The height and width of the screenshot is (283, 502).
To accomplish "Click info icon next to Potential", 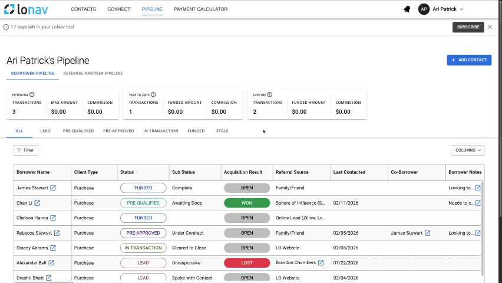I will pos(32,94).
